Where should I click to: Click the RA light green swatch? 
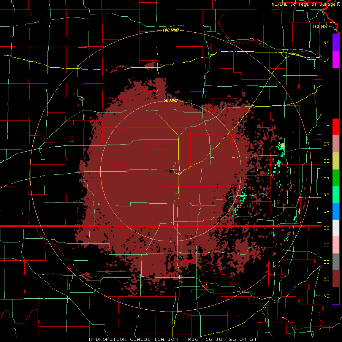(x=336, y=195)
